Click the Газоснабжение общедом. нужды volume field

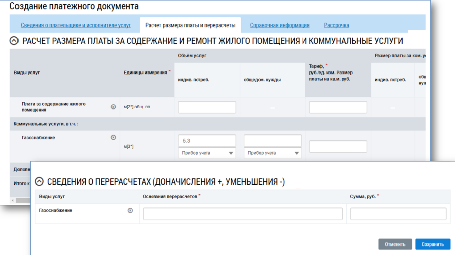[x=273, y=141]
